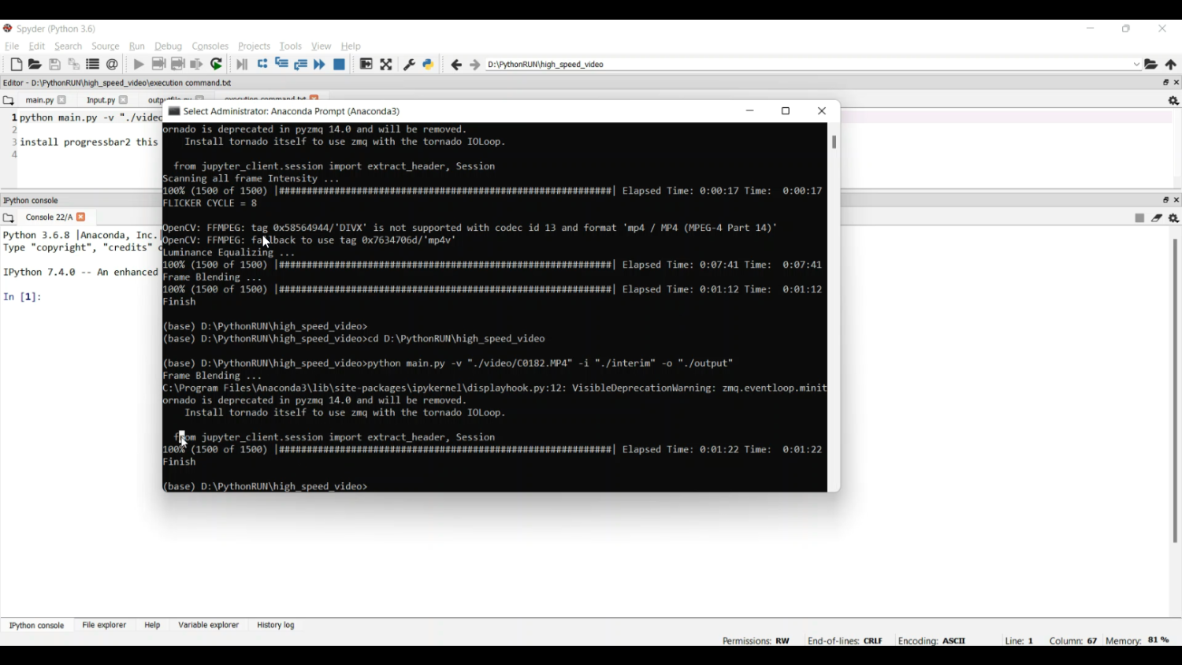Start debugging the file

(x=242, y=65)
